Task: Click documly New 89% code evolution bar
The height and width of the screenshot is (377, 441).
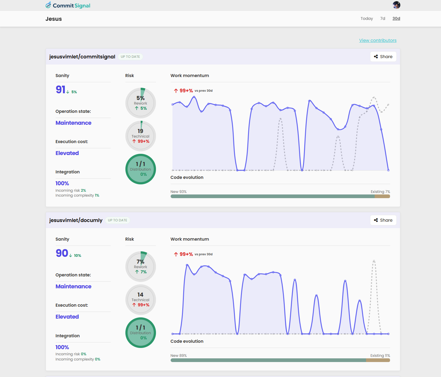Action: 268,360
